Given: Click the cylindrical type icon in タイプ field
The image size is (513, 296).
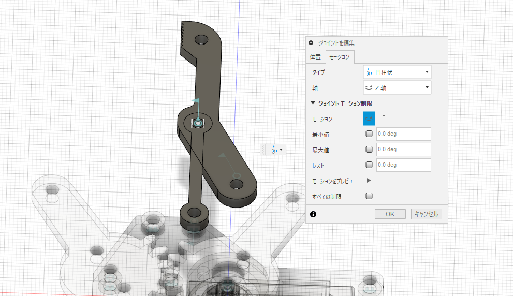Looking at the screenshot, I should coord(370,72).
